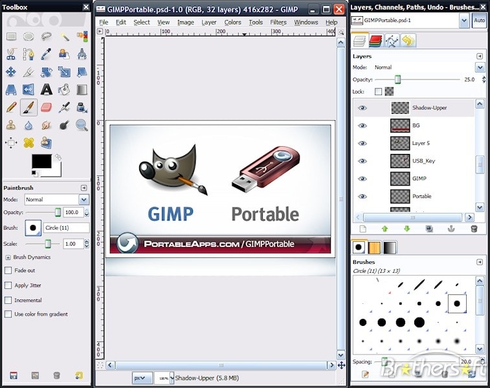Enable the Fade out checkbox

point(8,270)
